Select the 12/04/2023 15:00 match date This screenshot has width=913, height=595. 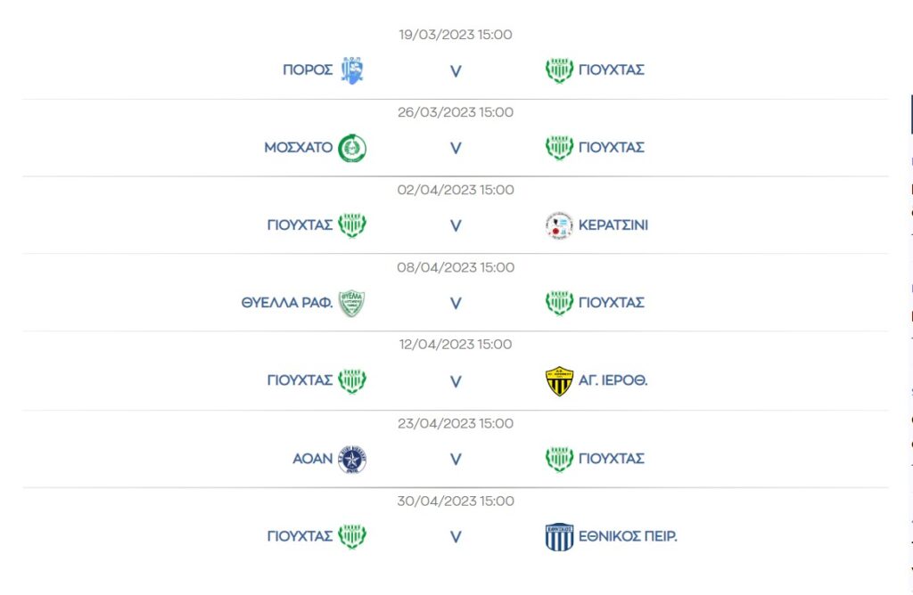click(456, 345)
